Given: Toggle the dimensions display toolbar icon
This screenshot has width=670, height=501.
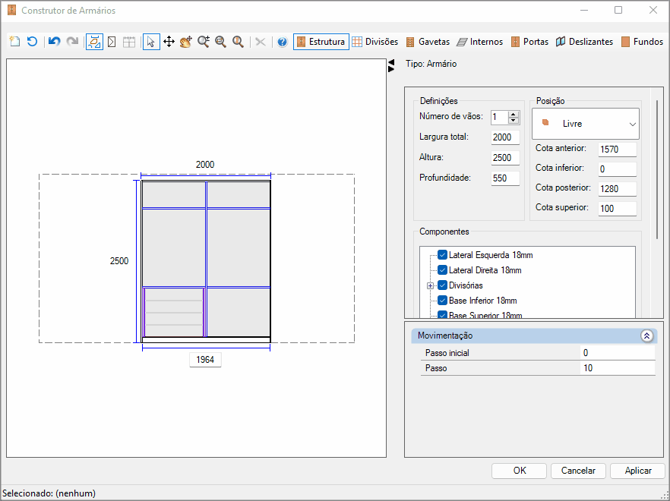Looking at the screenshot, I should 94,42.
